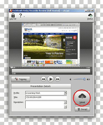Open the Status cloud icon

click(90, 15)
